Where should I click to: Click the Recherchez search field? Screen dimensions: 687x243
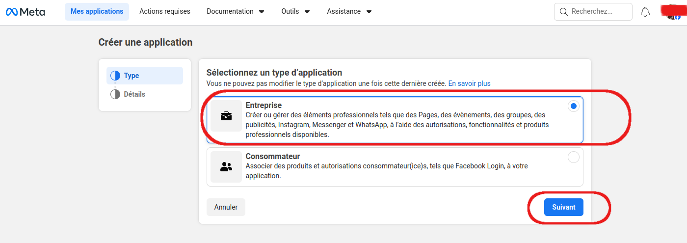tap(593, 12)
